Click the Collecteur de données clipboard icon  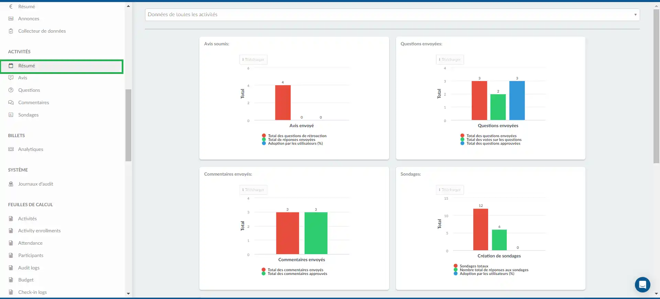tap(11, 31)
